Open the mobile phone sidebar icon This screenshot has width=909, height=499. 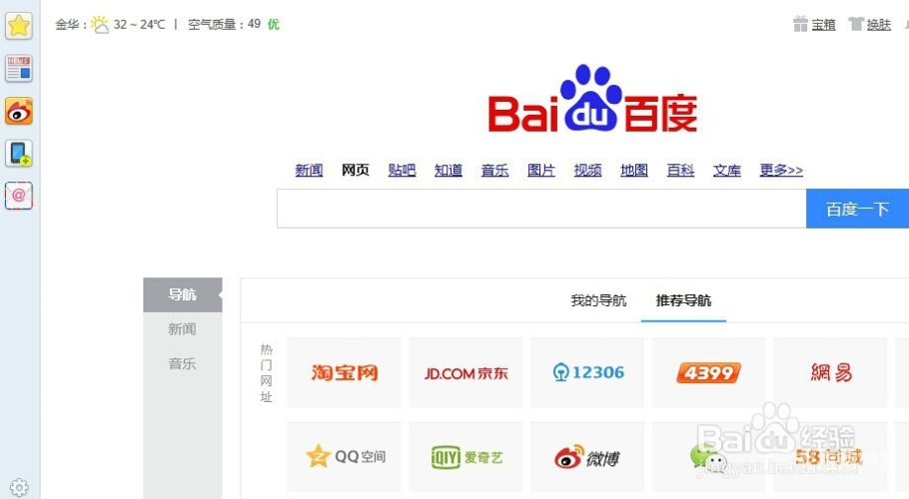point(19,154)
